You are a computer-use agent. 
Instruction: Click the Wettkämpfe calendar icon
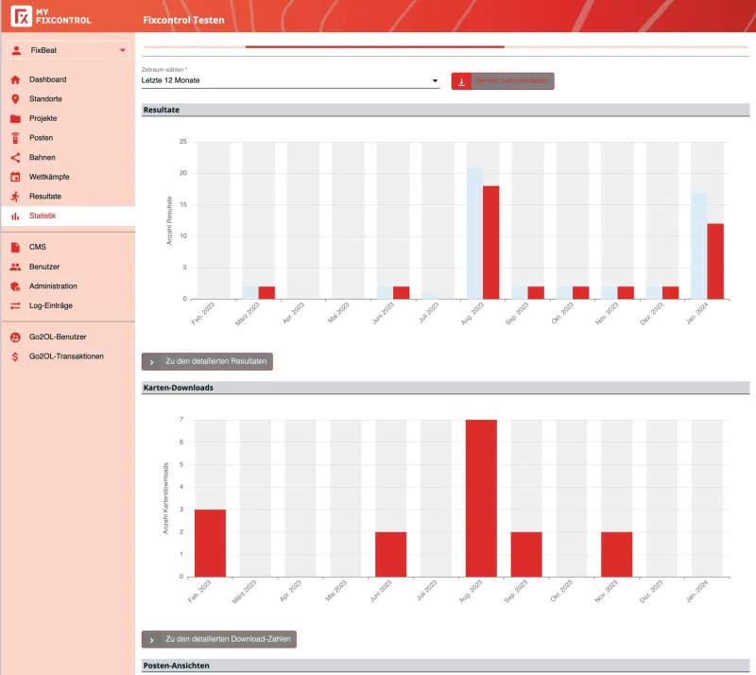15,177
